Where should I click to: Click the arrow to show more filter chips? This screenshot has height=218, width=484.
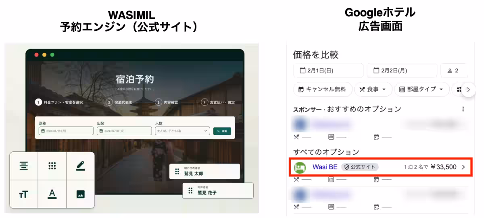[468, 90]
